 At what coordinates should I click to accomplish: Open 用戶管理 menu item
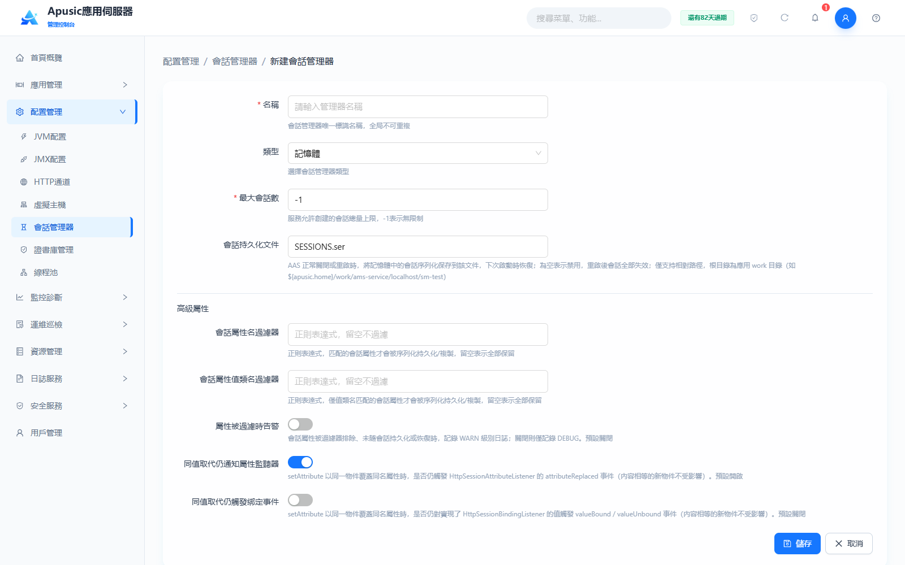(x=72, y=433)
